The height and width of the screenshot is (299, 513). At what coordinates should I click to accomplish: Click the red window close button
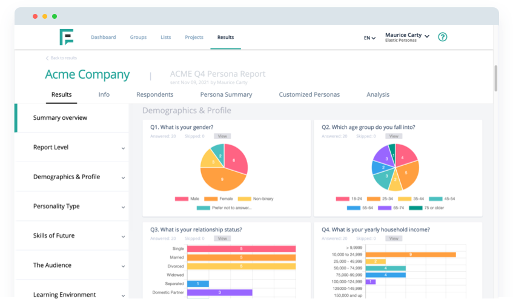pyautogui.click(x=35, y=16)
